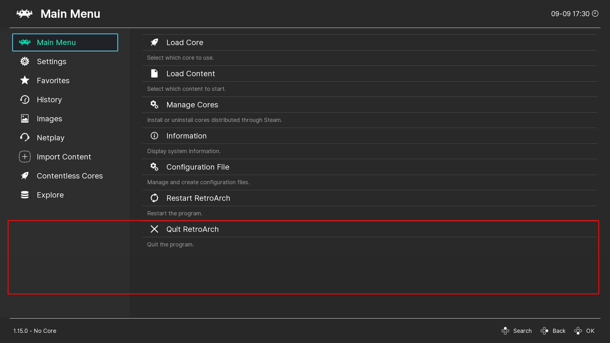Click the gears icon beside Configuration File

click(154, 167)
